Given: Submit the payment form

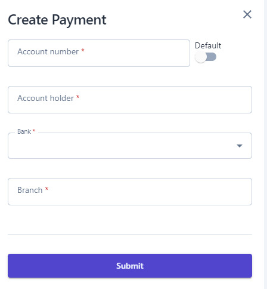Looking at the screenshot, I should [x=130, y=266].
